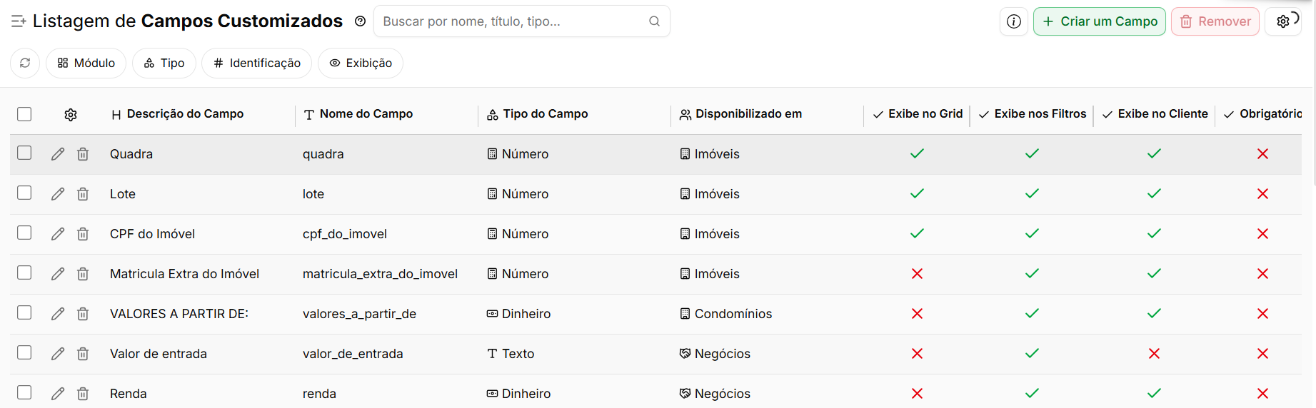Toggle the select-all checkbox in table header
Viewport: 1316px width, 408px height.
point(24,114)
